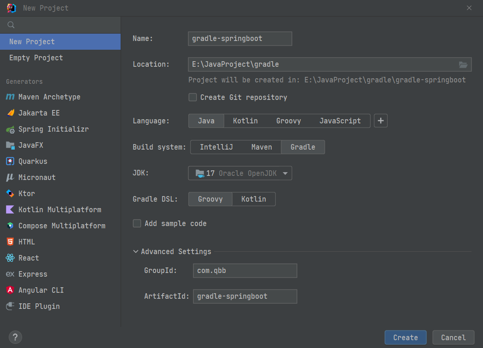Enable Create Git repository checkbox
Image resolution: width=483 pixels, height=348 pixels.
pyautogui.click(x=192, y=97)
